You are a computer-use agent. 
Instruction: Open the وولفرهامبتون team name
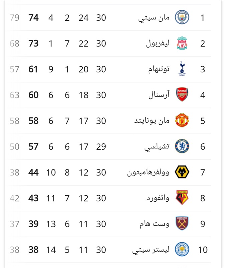148,173
